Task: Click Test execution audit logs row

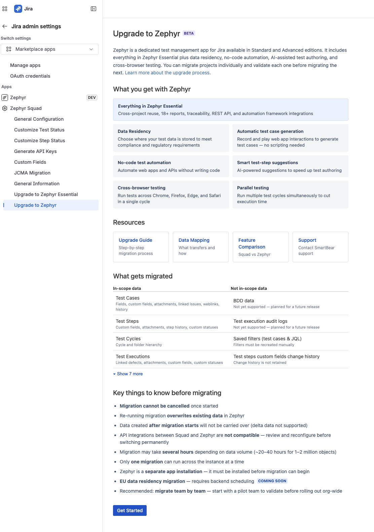Action: point(290,324)
